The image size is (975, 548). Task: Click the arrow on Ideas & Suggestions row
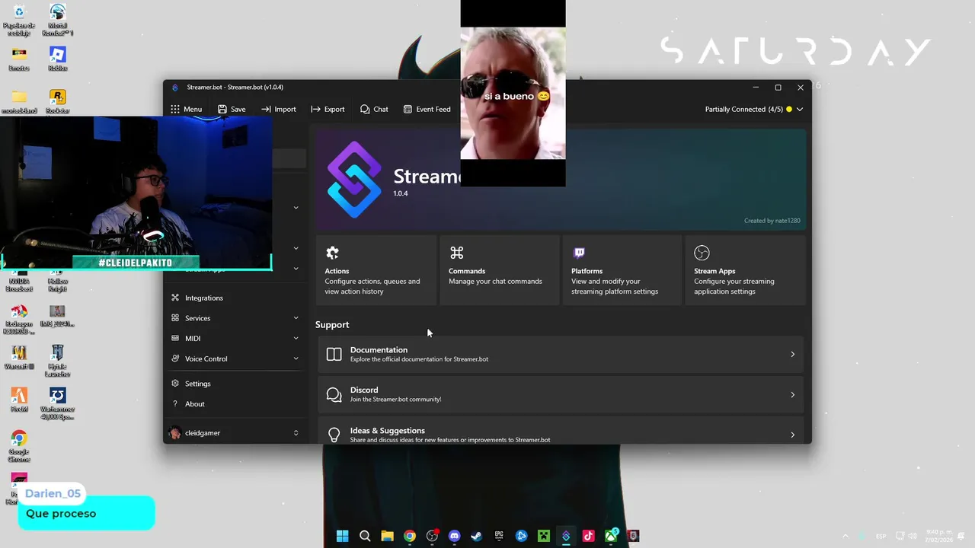[792, 435]
